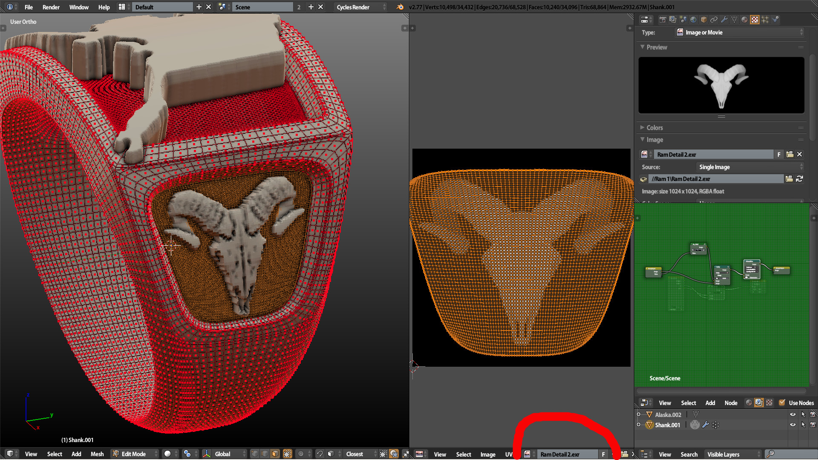Open the Mesh Data triangle tab
Image resolution: width=818 pixels, height=460 pixels.
click(734, 20)
